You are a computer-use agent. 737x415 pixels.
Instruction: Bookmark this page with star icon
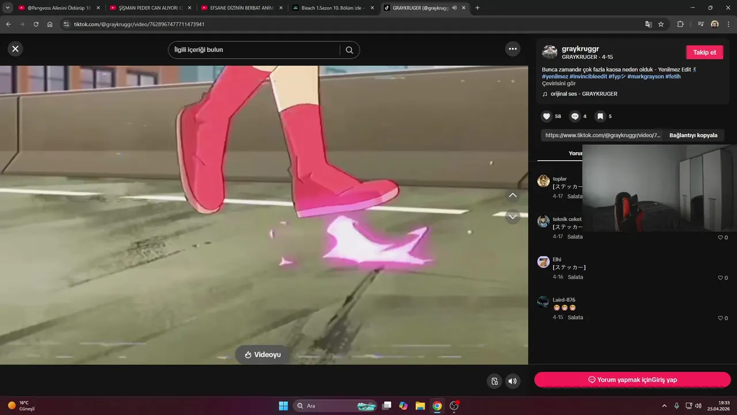point(661,24)
